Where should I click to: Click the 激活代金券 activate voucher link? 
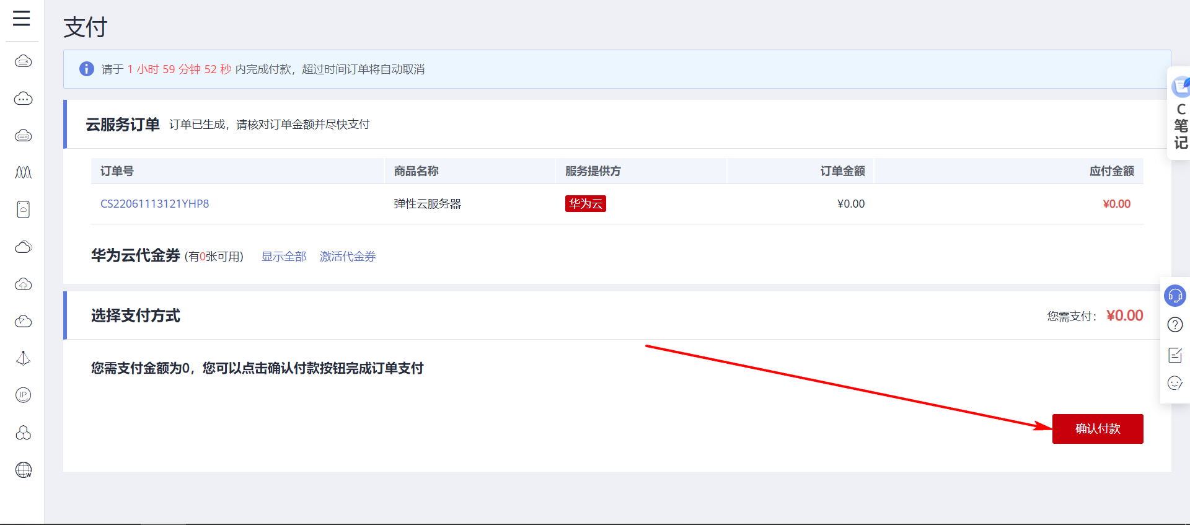(x=348, y=257)
